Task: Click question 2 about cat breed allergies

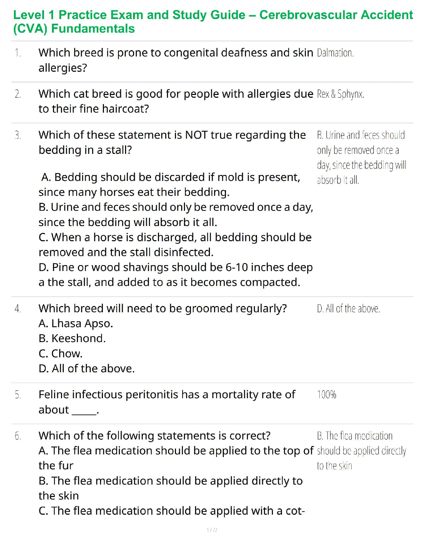Action: coord(176,101)
